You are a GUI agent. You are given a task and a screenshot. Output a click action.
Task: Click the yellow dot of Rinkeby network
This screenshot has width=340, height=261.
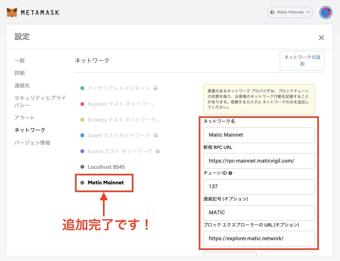[x=82, y=120]
